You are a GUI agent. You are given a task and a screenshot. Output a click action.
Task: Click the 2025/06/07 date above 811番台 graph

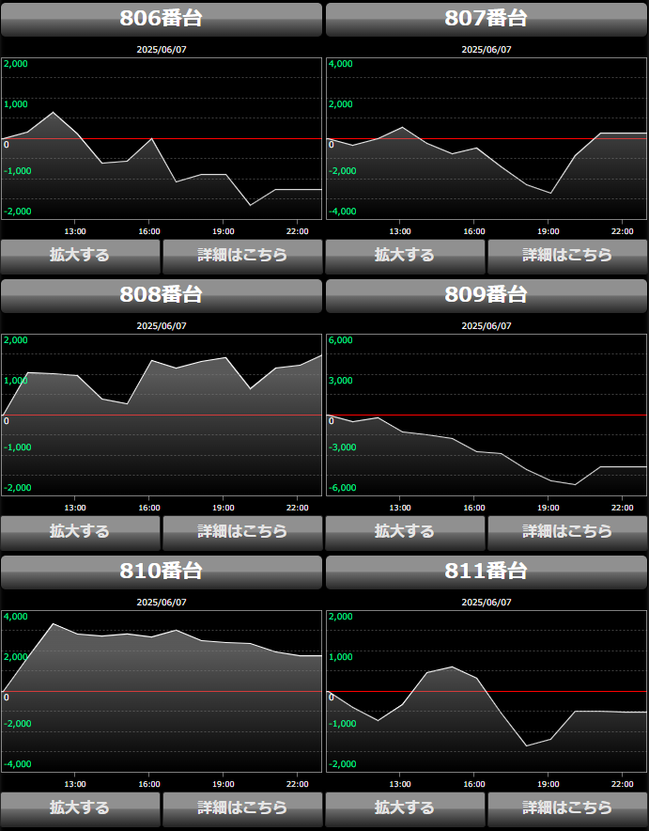pos(487,602)
